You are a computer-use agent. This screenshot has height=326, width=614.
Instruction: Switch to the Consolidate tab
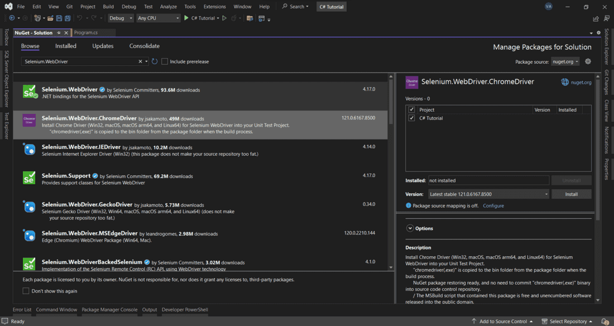[145, 46]
